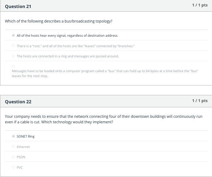
Task: Select radio button above the 64 bytes bus answer
Action: click(13, 66)
